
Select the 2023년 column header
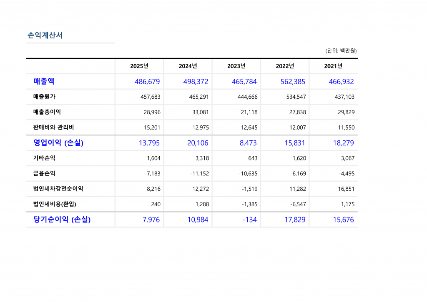tap(236, 66)
